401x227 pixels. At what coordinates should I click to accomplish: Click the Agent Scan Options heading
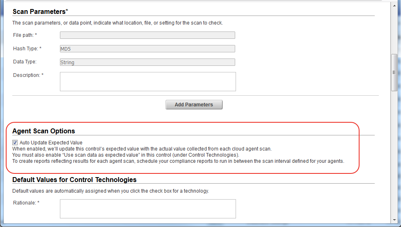[44, 131]
